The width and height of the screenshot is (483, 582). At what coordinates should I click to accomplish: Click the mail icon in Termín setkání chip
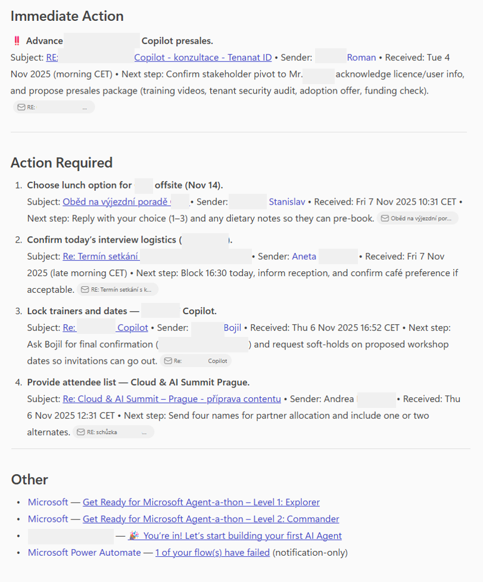point(85,290)
